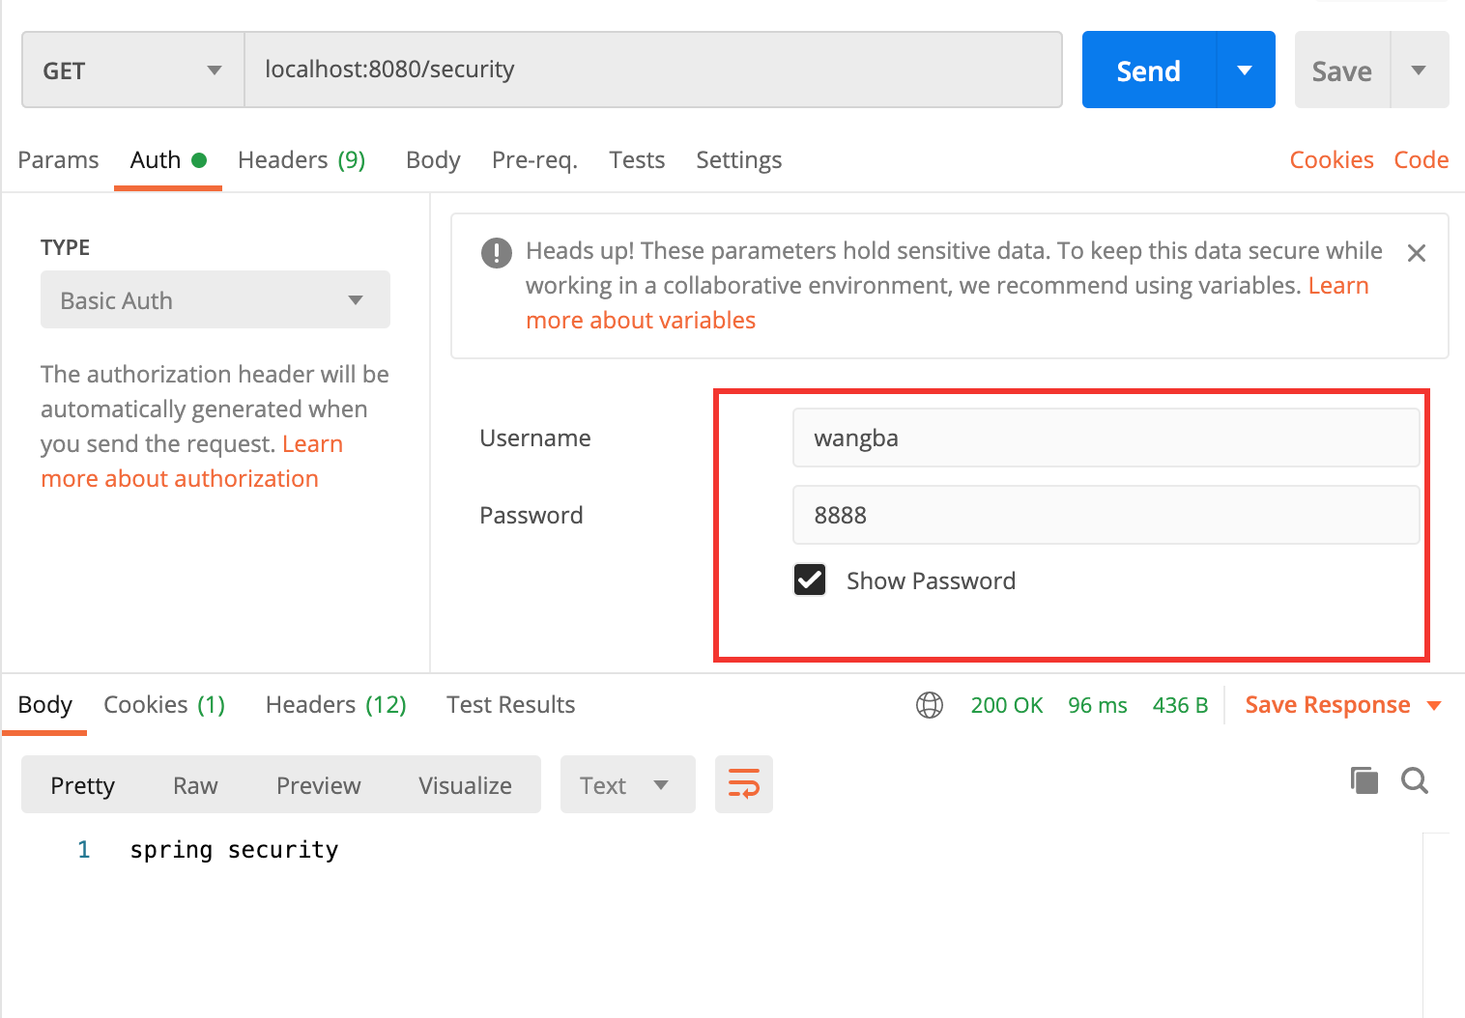1465x1018 pixels.
Task: Click the request URL field
Action: [653, 70]
